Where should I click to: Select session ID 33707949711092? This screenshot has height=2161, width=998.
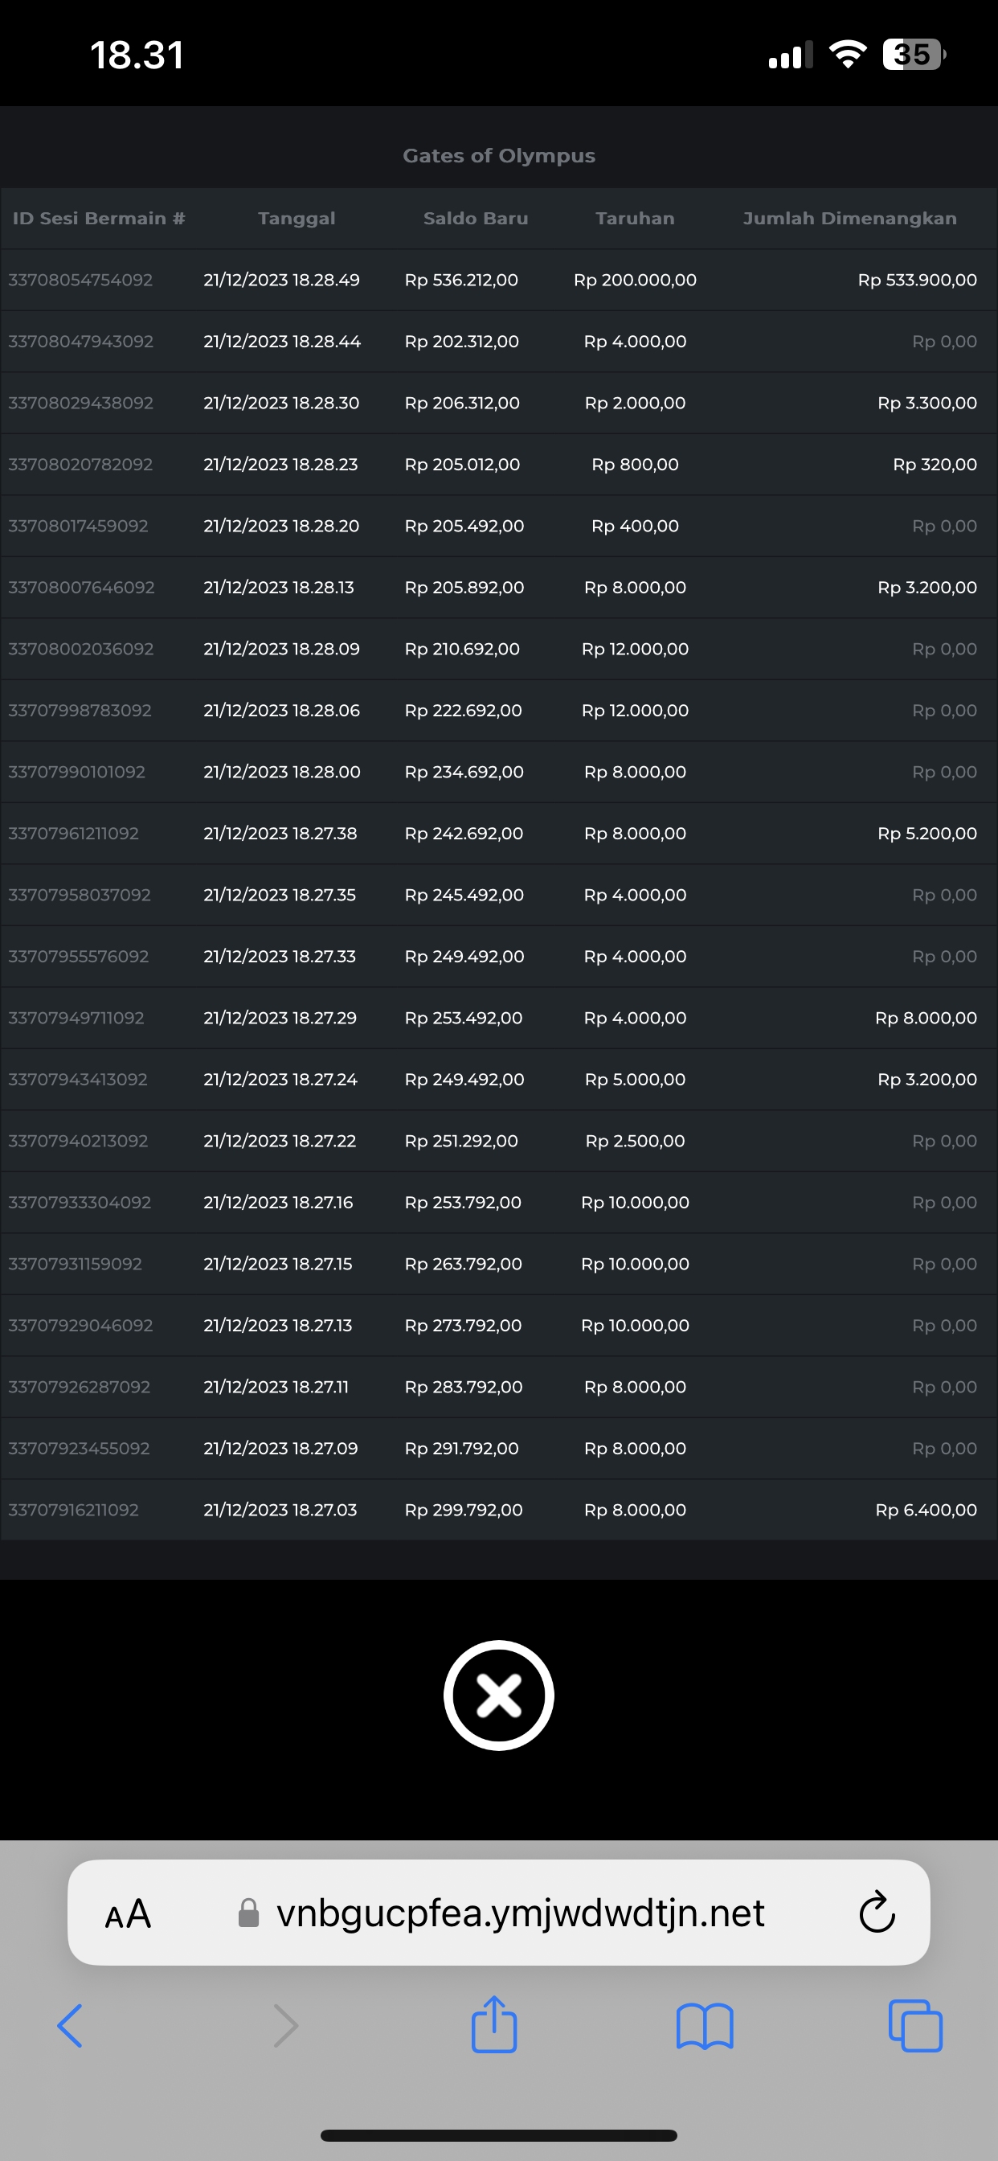tap(76, 1019)
